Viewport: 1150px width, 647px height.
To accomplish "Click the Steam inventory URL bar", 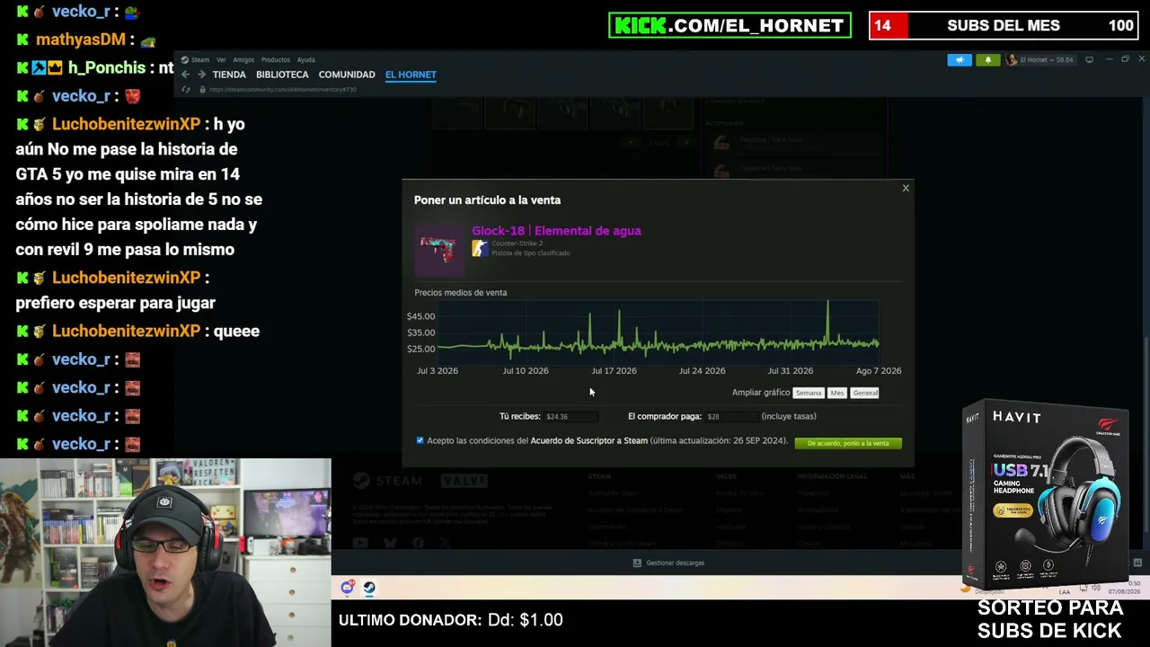I will pos(283,90).
